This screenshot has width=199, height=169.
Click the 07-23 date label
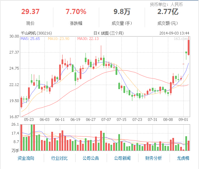(137, 119)
